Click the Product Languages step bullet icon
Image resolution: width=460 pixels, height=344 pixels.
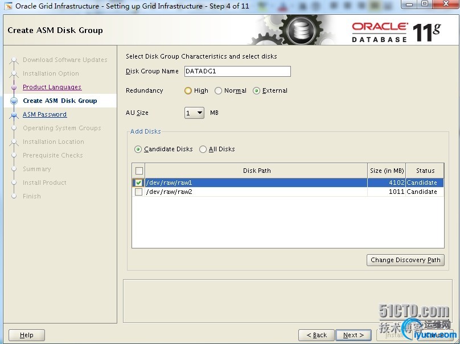coord(14,87)
